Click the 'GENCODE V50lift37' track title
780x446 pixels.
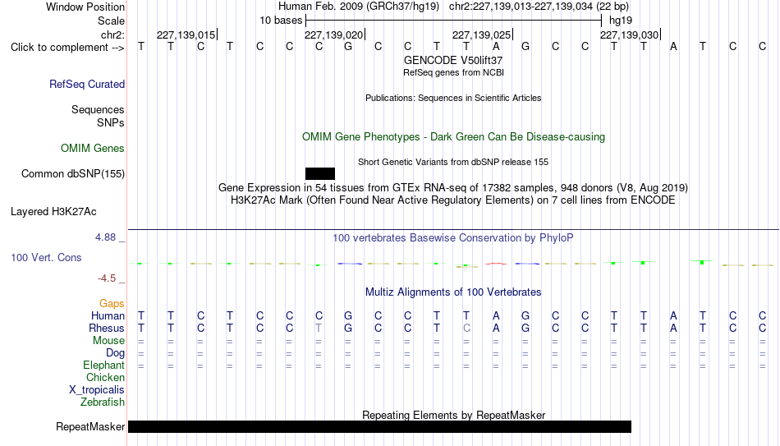coord(453,60)
